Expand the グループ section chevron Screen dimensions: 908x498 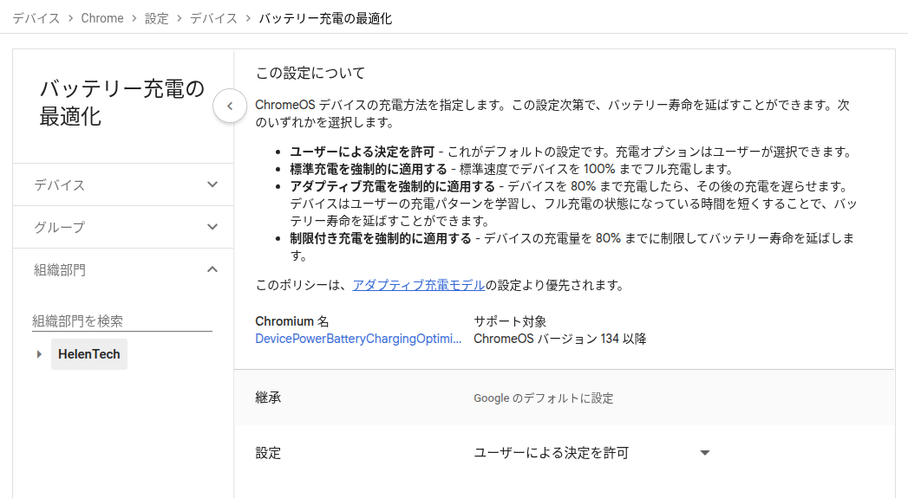(x=212, y=227)
